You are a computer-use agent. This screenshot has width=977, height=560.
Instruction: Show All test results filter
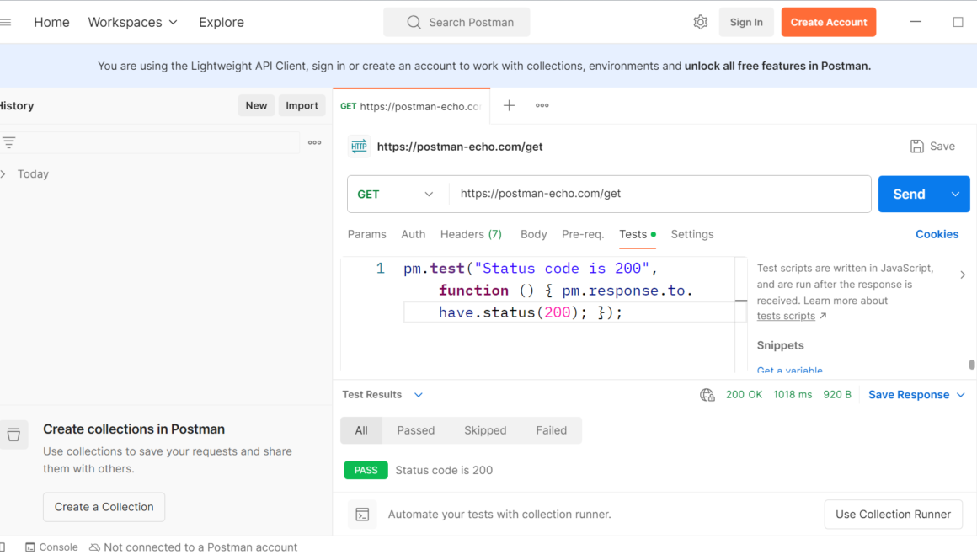pyautogui.click(x=361, y=430)
